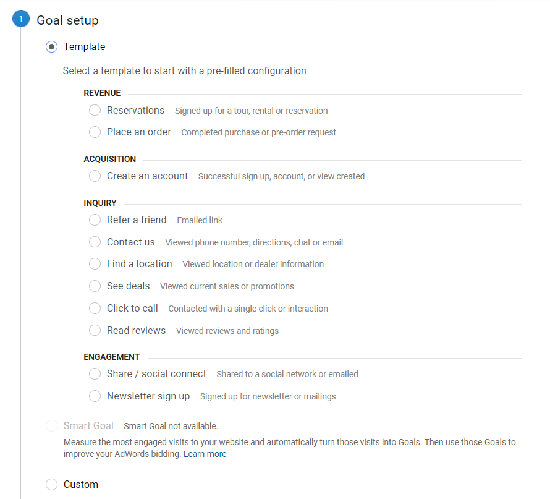The width and height of the screenshot is (550, 499).
Task: Click the Place an order label
Action: pyautogui.click(x=139, y=132)
